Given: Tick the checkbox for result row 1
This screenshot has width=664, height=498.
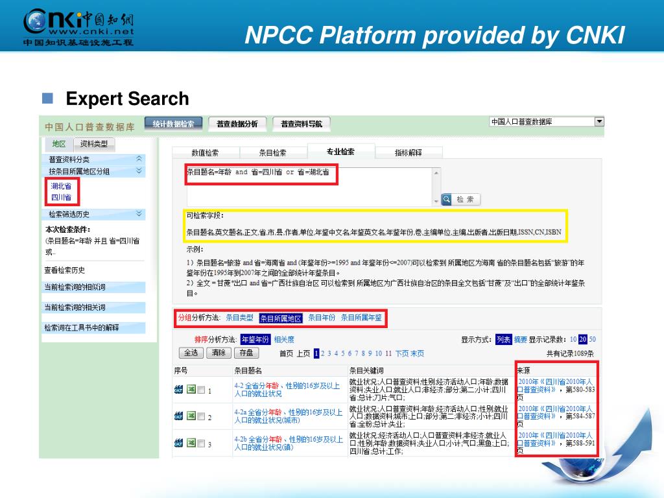Looking at the screenshot, I should (x=201, y=390).
